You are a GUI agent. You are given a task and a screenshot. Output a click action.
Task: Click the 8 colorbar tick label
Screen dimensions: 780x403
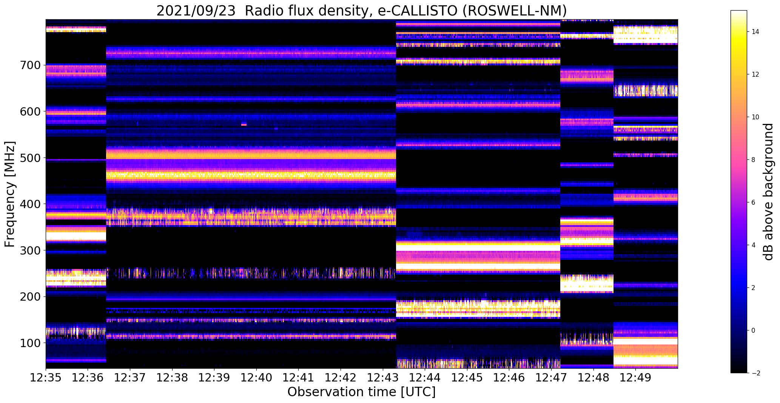(753, 160)
